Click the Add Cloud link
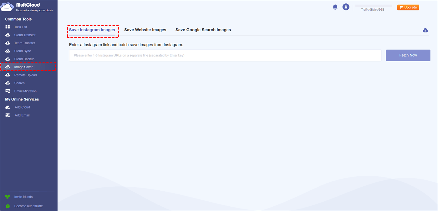 (x=22, y=107)
